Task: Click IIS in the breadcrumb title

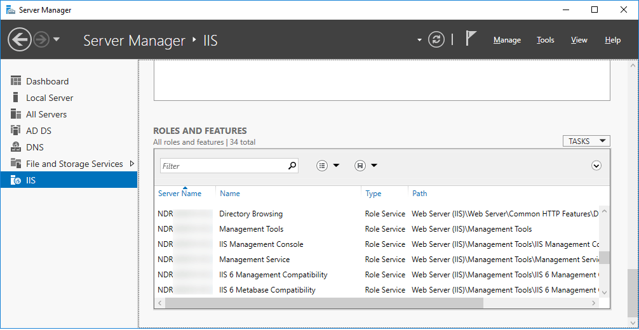Action: coord(210,41)
